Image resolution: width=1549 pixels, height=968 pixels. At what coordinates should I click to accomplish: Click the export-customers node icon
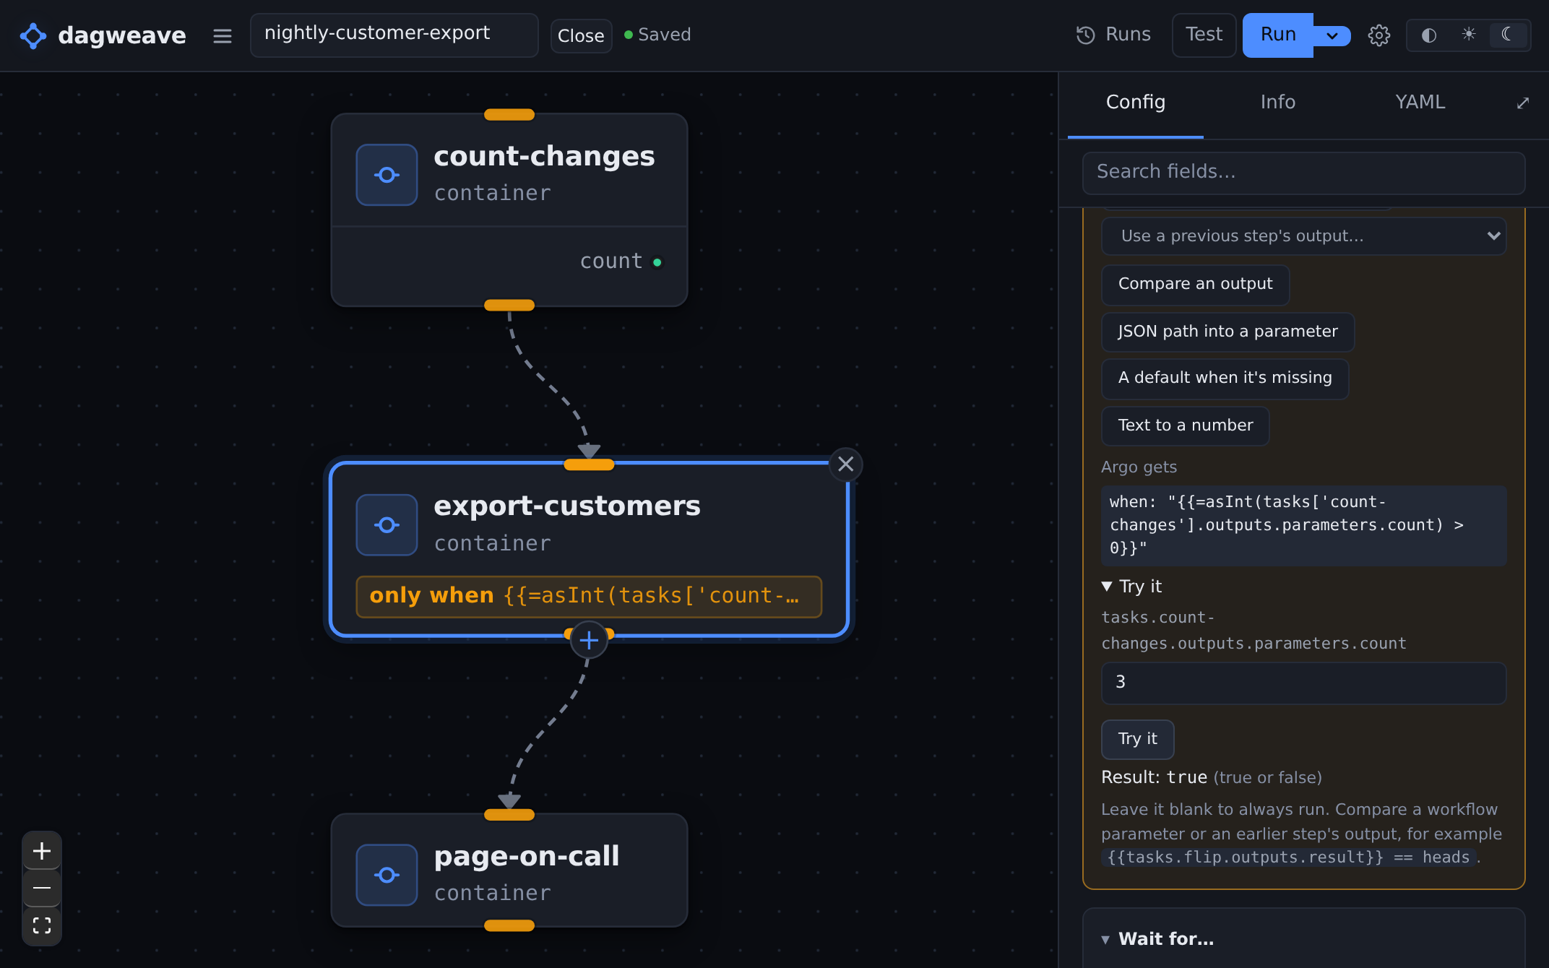387,525
